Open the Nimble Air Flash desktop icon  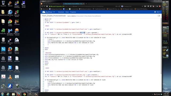[x=3, y=50]
